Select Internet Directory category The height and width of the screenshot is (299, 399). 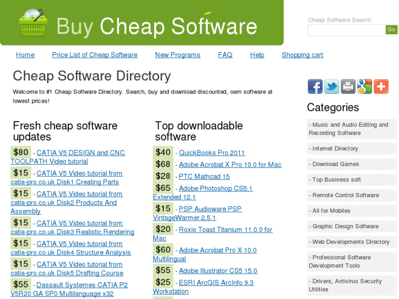(x=351, y=149)
